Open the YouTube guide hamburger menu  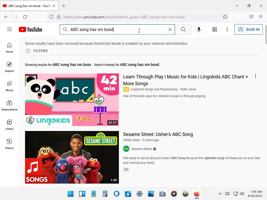[x=9, y=29]
